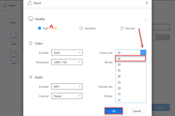Click the file name field in background window
Image resolution: width=175 pixels, height=116 pixels.
click(161, 27)
